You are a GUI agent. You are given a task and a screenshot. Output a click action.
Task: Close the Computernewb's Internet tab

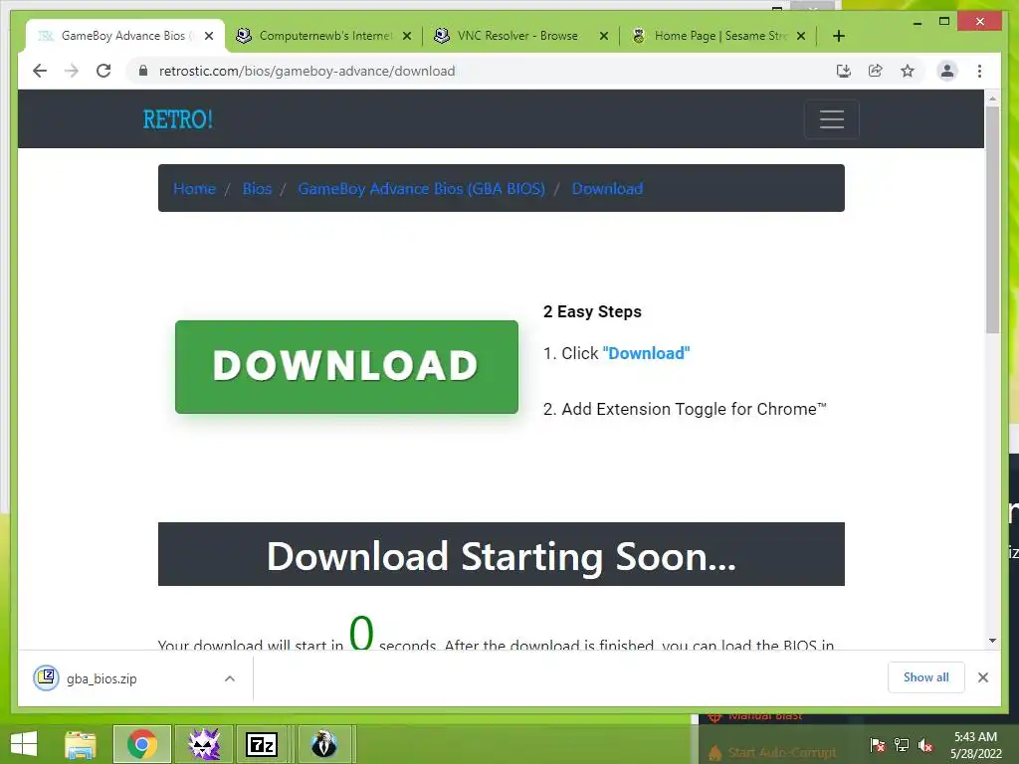(x=407, y=36)
